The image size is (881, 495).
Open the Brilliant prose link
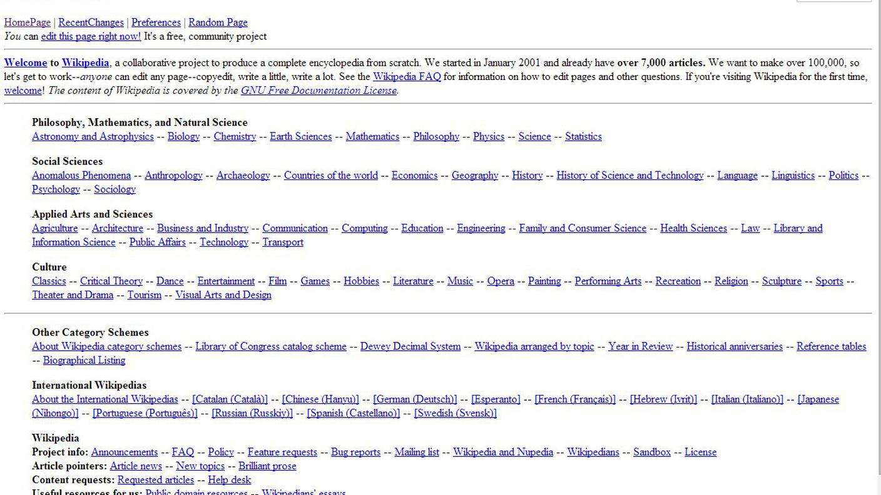pos(267,466)
